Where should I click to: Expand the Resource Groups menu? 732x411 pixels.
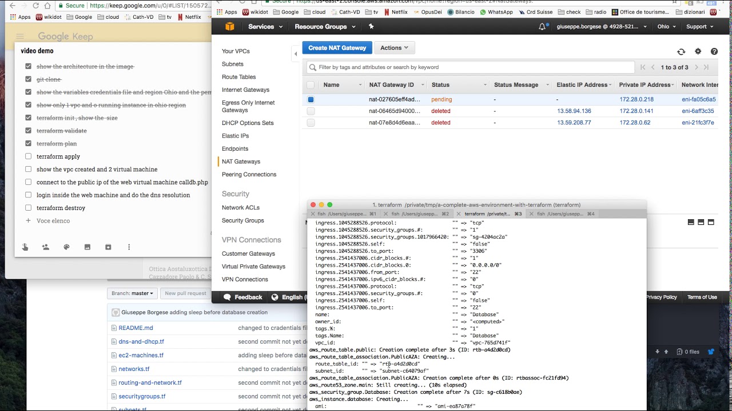(x=325, y=26)
